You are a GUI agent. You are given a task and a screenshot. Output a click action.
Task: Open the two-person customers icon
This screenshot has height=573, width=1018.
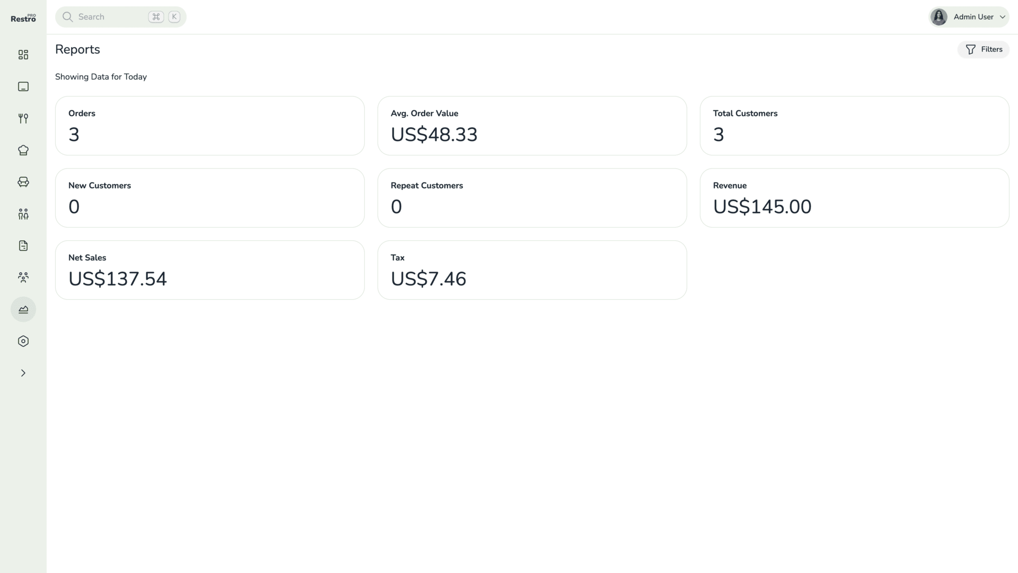pos(23,214)
